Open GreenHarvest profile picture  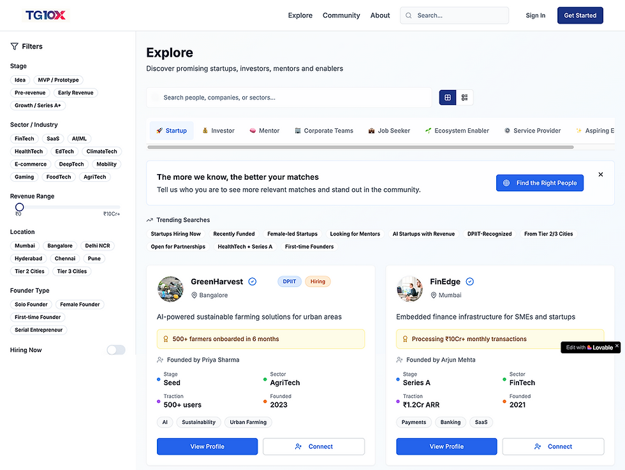click(171, 289)
